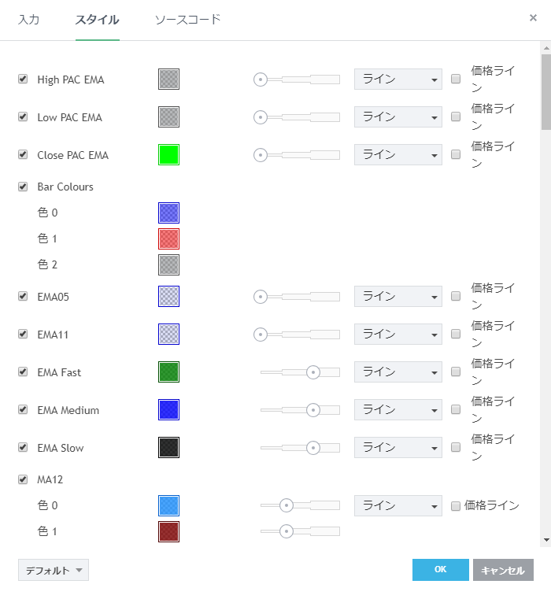This screenshot has height=599, width=551.
Task: Open the EMA Fast green color swatch
Action: coord(168,372)
